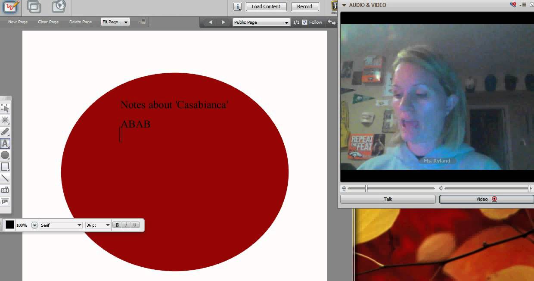Open the opacity round dropdown button
Screen dimensions: 534x281
click(x=34, y=225)
